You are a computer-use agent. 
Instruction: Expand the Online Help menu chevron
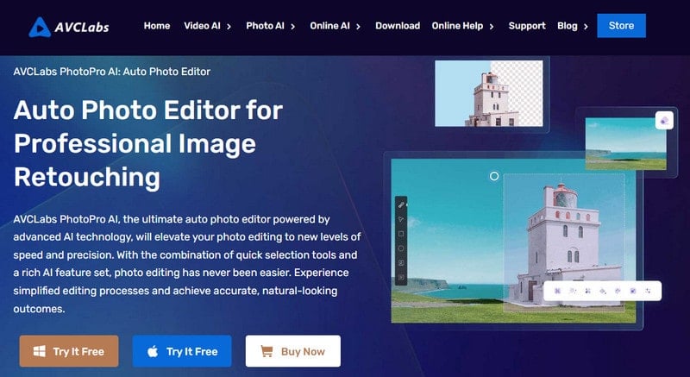click(492, 27)
